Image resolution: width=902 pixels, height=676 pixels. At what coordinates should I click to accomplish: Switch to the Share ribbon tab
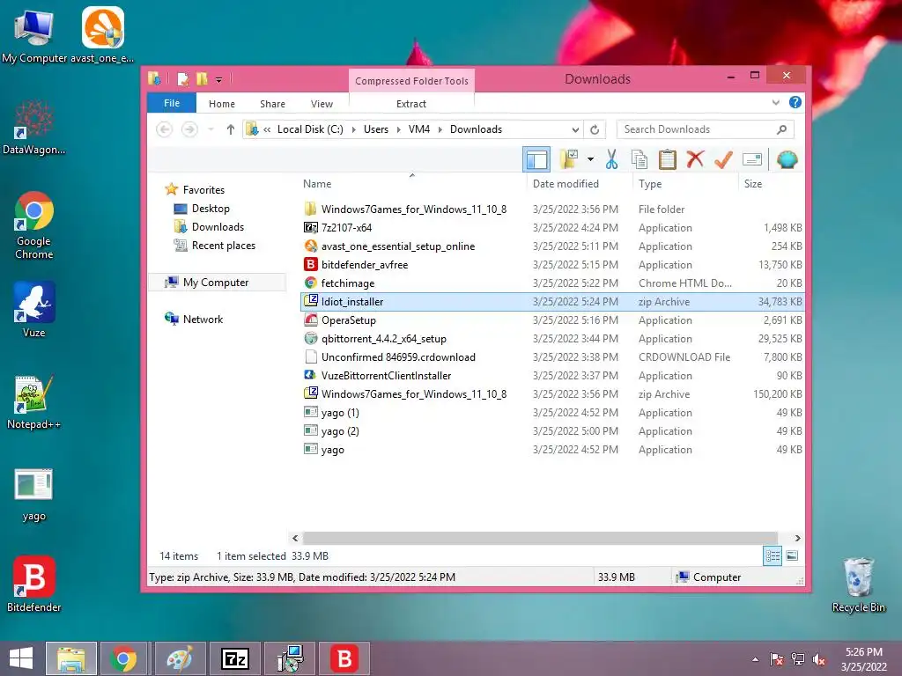pyautogui.click(x=272, y=104)
